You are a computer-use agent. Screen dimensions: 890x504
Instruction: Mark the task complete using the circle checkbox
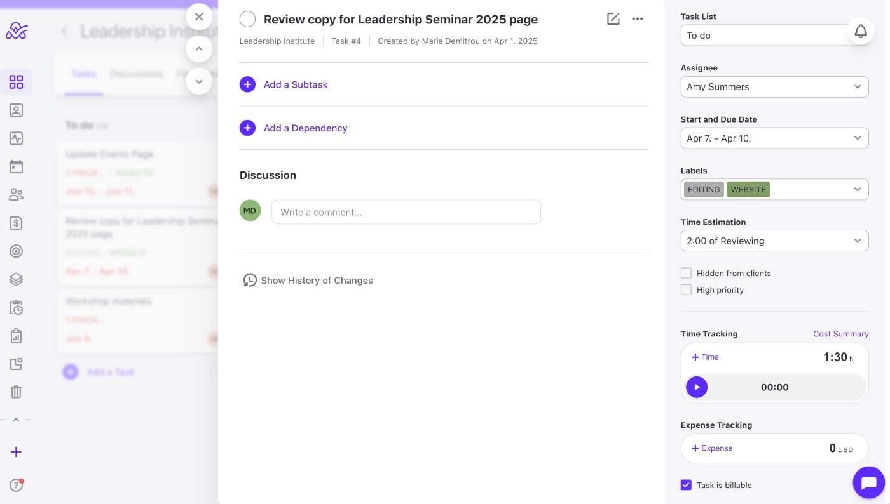coord(247,20)
